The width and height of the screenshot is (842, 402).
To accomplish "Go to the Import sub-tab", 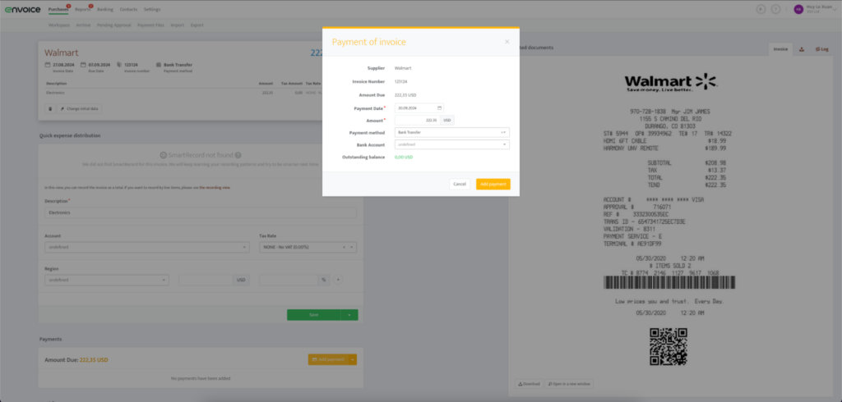I will pos(178,25).
